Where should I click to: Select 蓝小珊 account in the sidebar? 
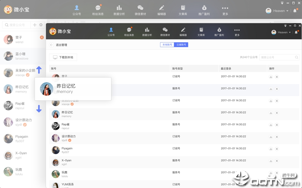23,56
